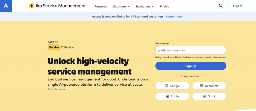
Task: Follow the Join demo link
Action: coord(56,89)
